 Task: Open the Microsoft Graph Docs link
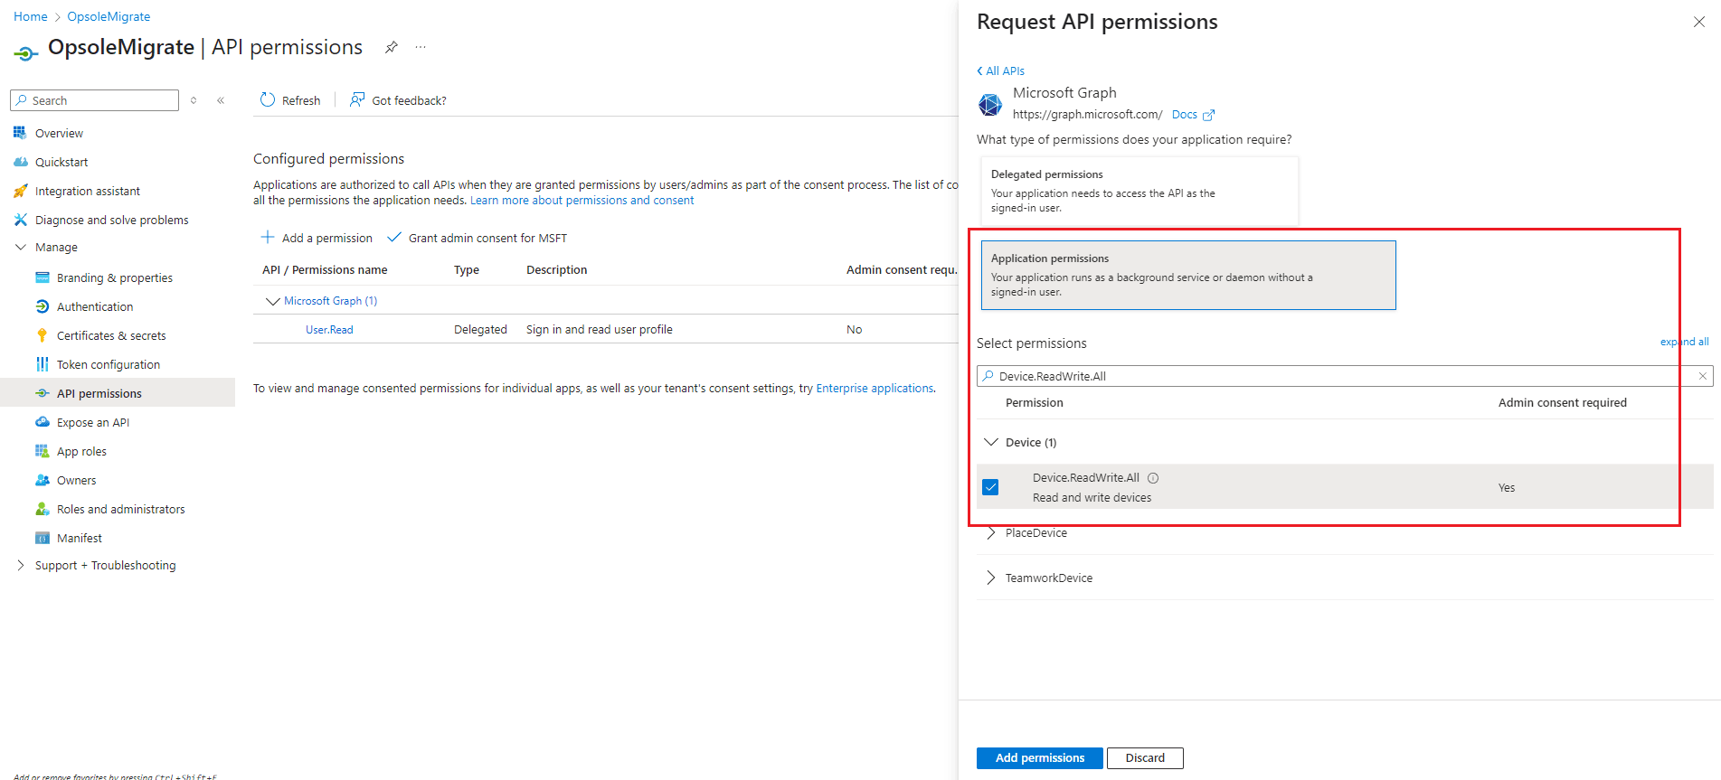coord(1184,115)
